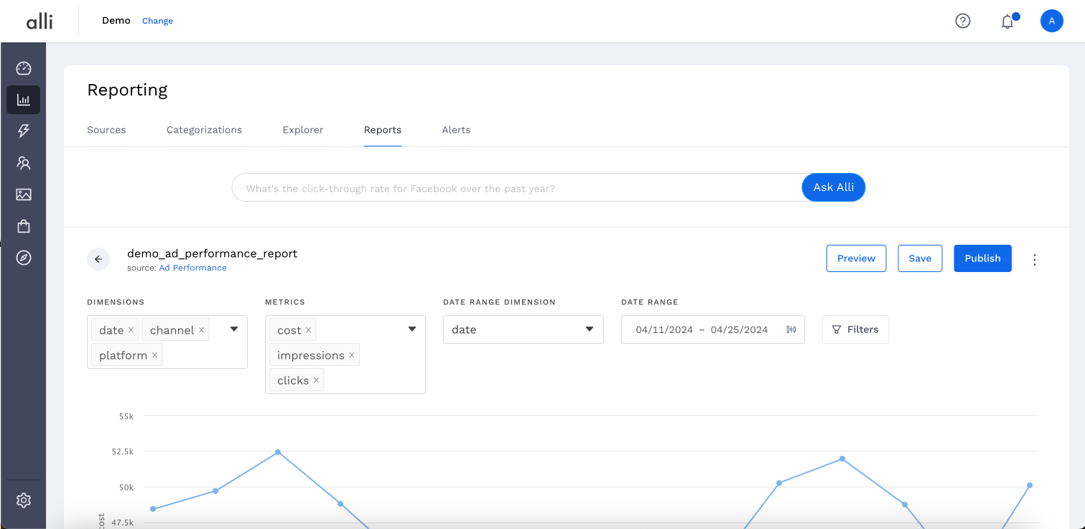This screenshot has width=1085, height=529.
Task: Open the dashboard gauge icon in sidebar
Action: [x=24, y=69]
